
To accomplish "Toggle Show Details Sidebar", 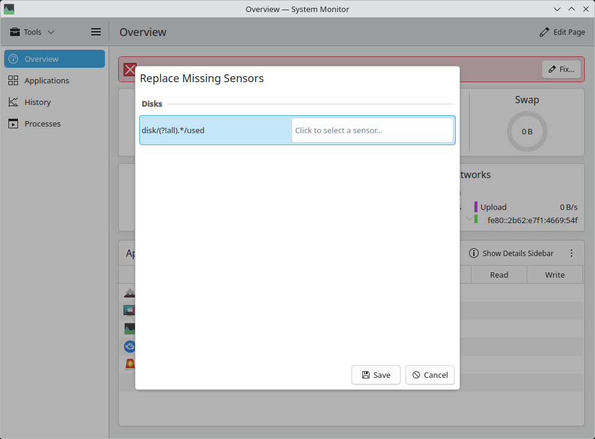I will click(x=511, y=253).
